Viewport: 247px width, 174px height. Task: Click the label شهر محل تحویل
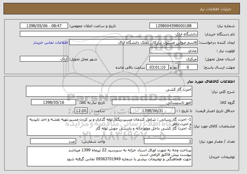(83, 59)
